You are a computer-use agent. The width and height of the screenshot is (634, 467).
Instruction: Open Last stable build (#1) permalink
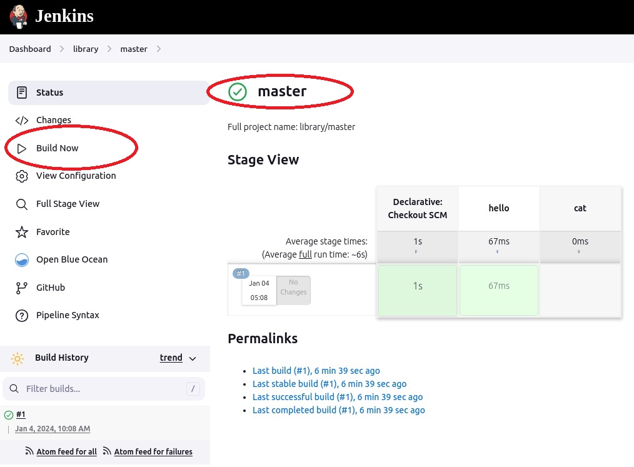[330, 384]
